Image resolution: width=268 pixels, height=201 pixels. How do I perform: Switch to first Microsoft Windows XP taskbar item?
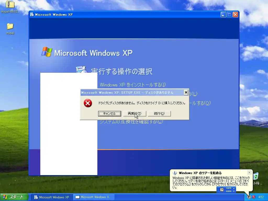tap(52, 197)
